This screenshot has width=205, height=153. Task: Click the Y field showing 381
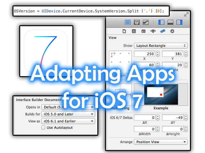(173, 54)
